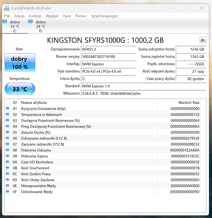Click blue status orb for disk C:
The height and width of the screenshot is (218, 212).
coord(4,21)
